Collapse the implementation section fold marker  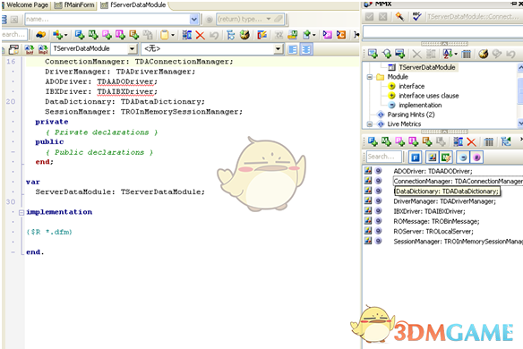[21, 212]
